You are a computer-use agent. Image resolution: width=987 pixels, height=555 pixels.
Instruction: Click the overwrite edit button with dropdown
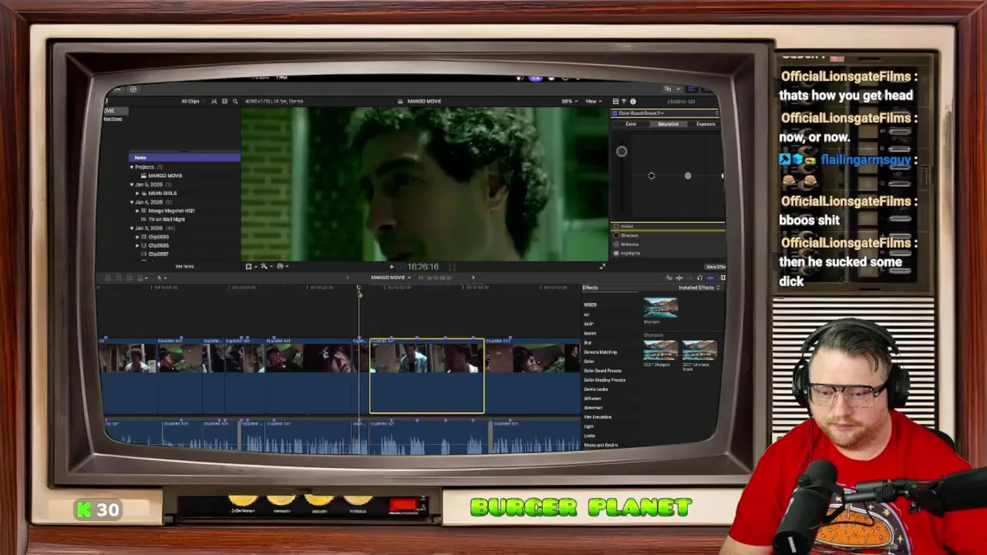(142, 277)
